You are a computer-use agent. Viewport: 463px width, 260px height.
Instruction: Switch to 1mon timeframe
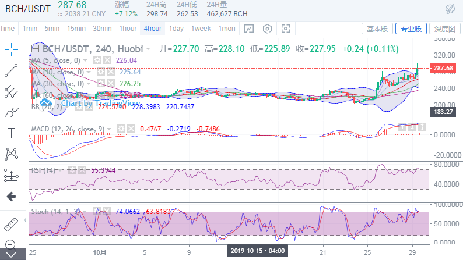coord(227,29)
